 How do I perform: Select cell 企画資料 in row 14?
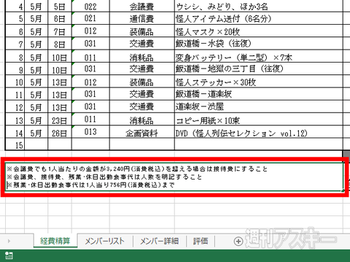142,132
